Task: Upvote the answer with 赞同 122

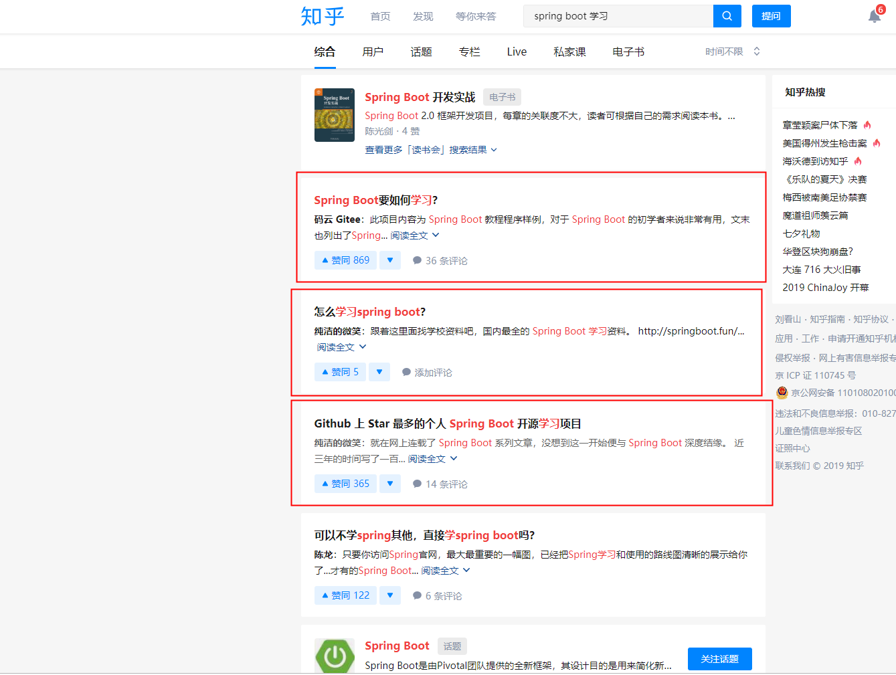Action: pos(345,595)
